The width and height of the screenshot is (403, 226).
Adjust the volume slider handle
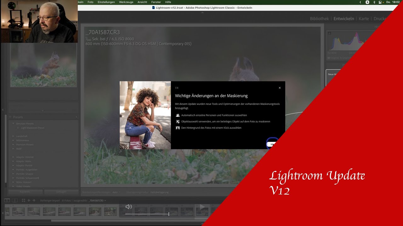[169, 214]
